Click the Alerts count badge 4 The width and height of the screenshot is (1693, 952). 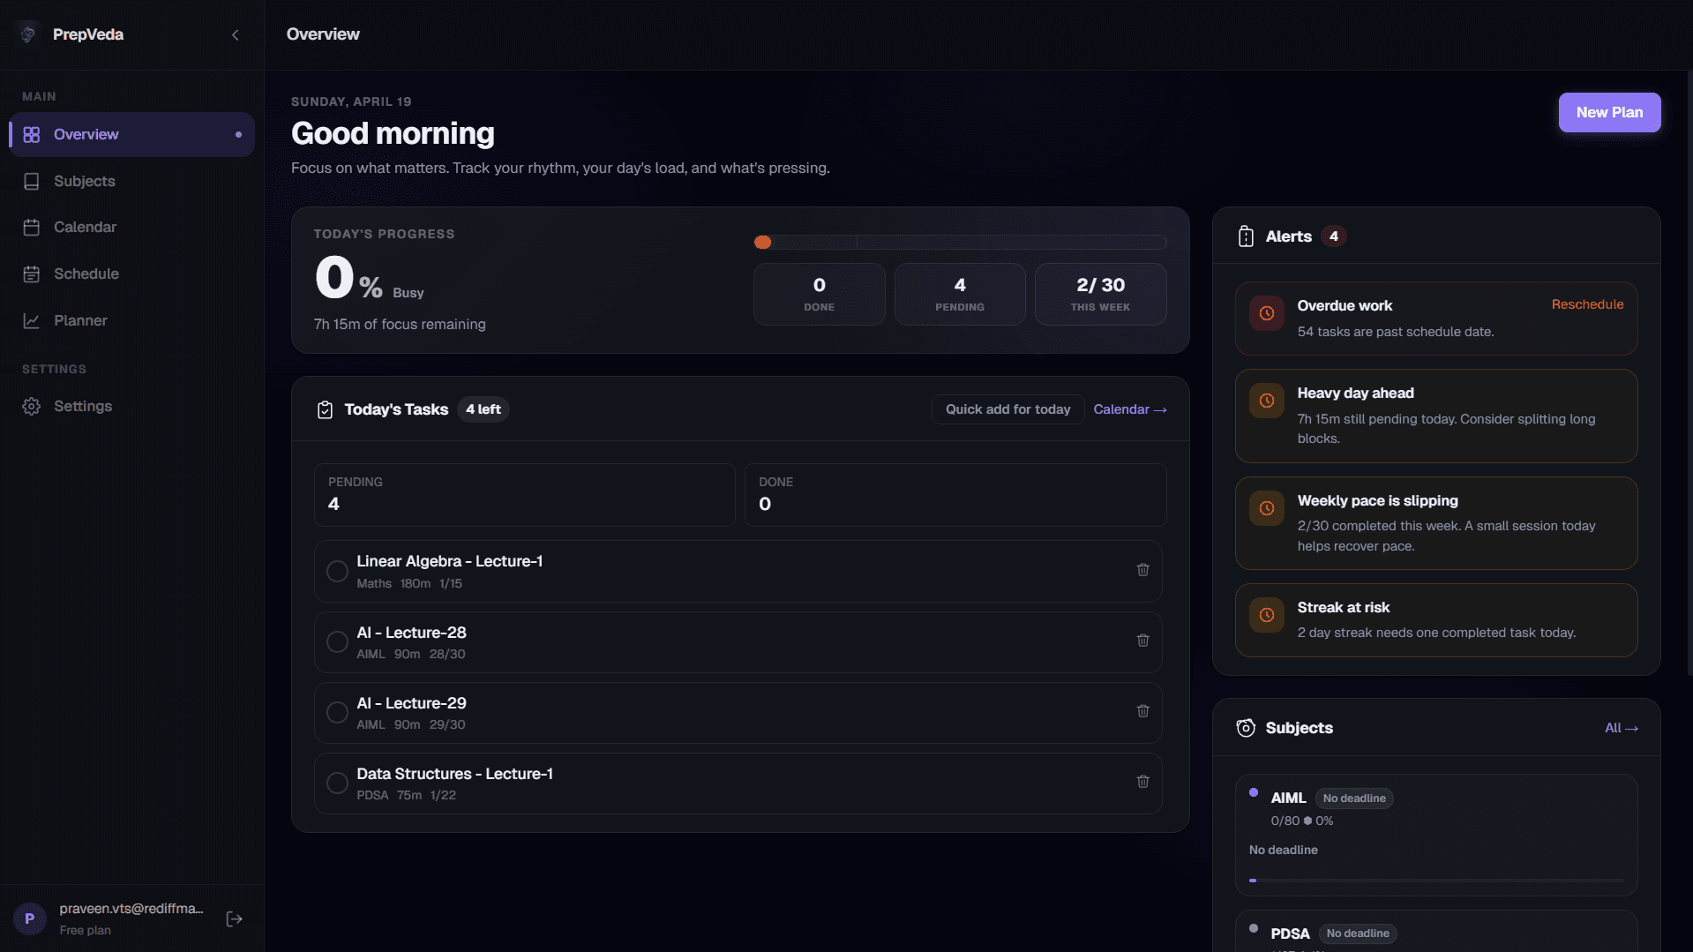[1333, 236]
